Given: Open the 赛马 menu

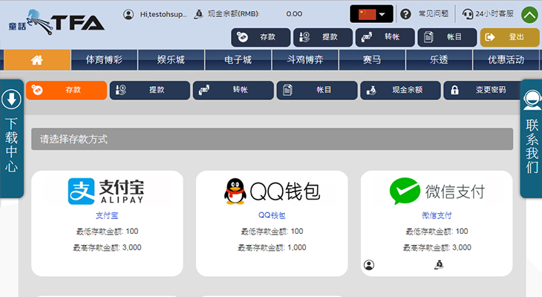Looking at the screenshot, I should [372, 60].
